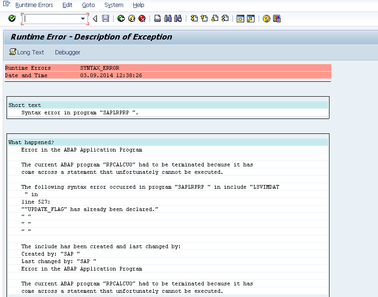
Task: Click the Debugger button
Action: point(68,52)
